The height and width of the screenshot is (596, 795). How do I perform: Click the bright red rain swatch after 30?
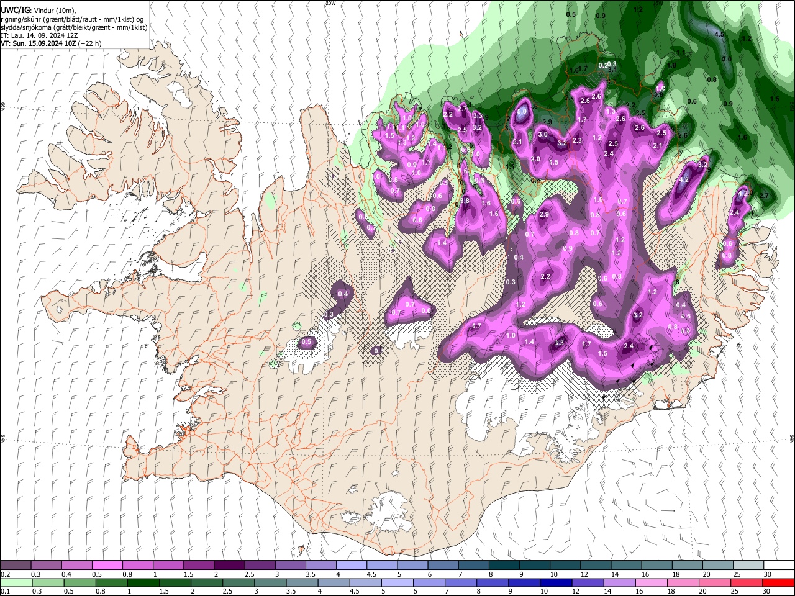pos(778,582)
